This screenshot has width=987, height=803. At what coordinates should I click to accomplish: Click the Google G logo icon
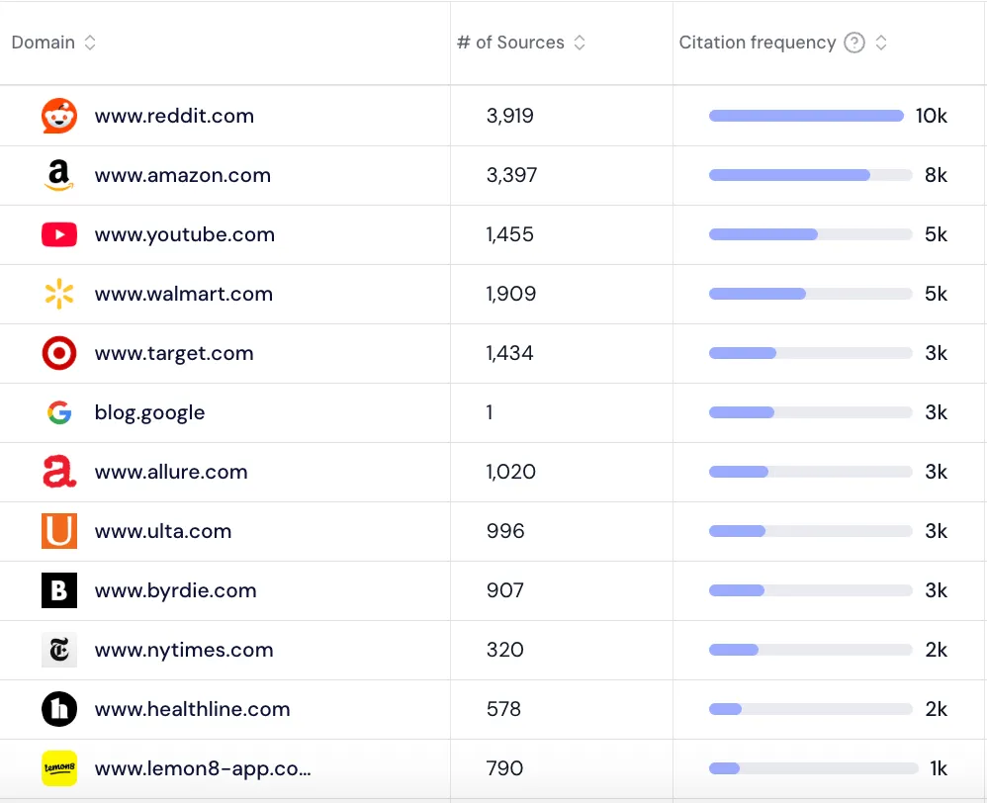coord(59,412)
